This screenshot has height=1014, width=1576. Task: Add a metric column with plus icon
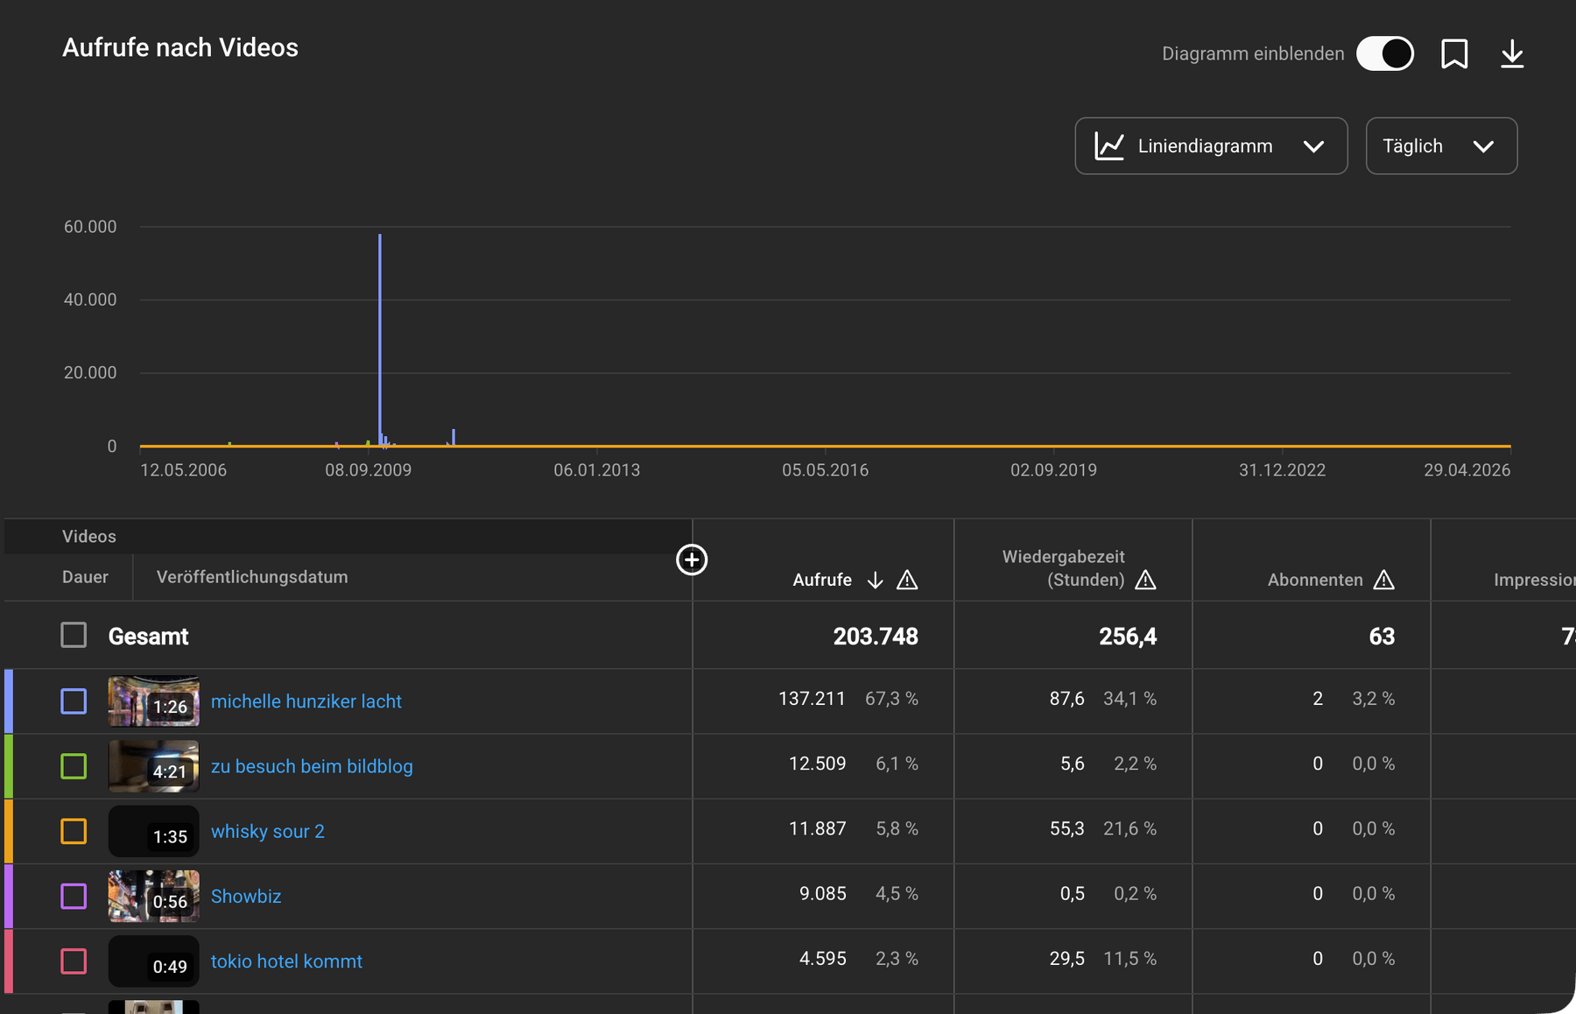[692, 560]
